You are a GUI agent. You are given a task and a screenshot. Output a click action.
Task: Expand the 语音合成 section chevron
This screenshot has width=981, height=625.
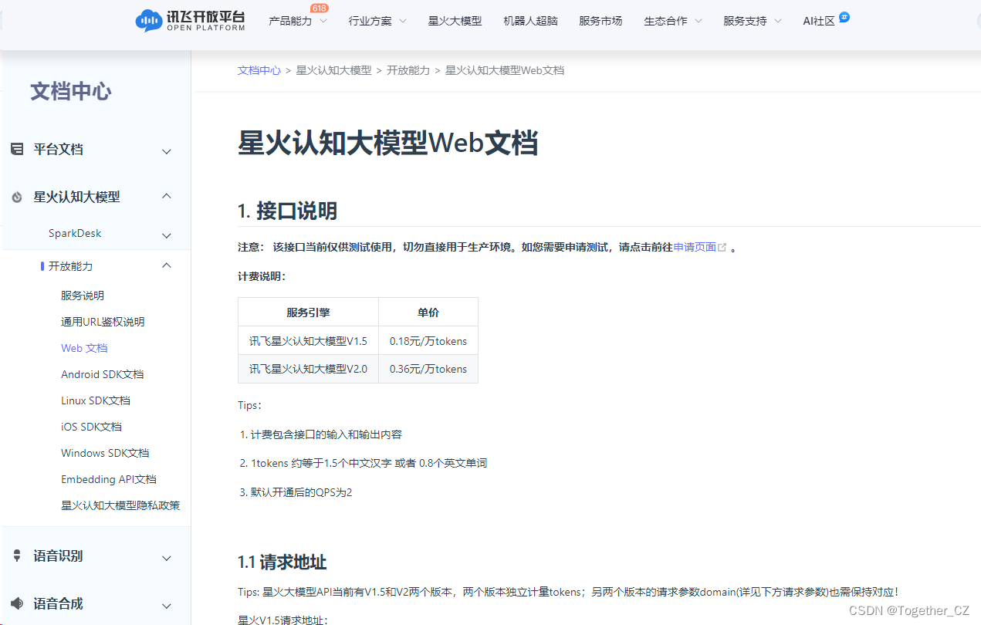click(x=167, y=606)
